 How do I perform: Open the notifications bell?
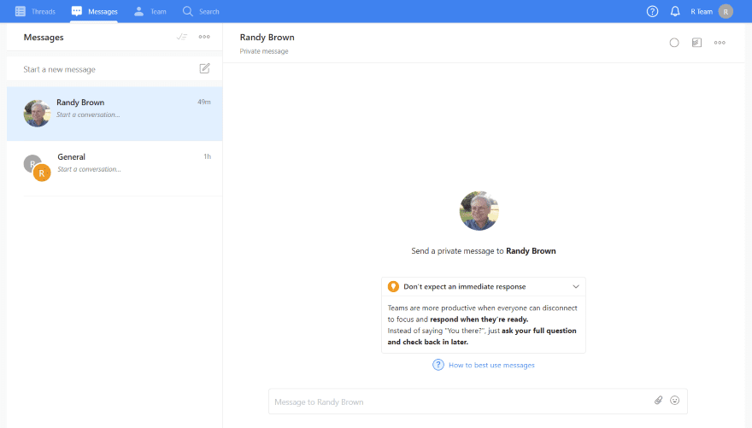[675, 11]
